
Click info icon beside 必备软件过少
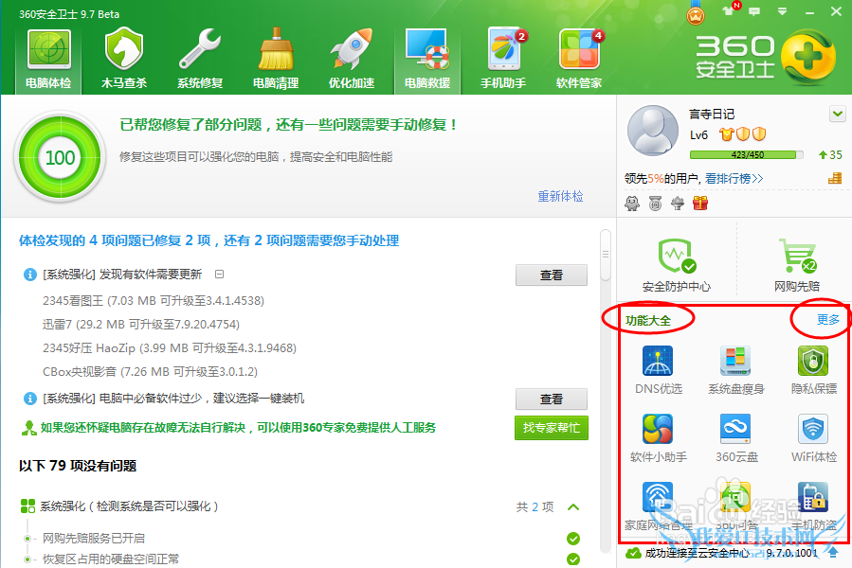coord(30,399)
